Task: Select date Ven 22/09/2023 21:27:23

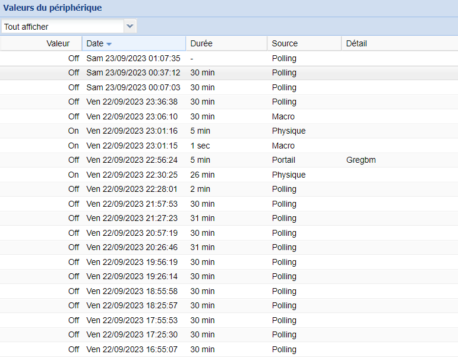Action: 132,218
